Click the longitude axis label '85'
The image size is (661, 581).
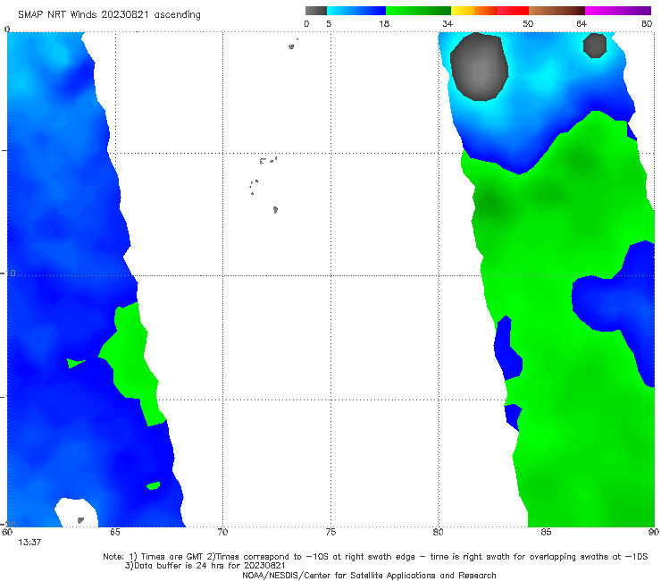[x=546, y=533]
